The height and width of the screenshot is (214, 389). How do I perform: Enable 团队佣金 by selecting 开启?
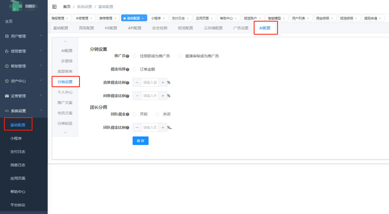click(x=135, y=114)
